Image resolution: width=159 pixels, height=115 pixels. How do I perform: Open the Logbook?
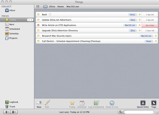coord(12,102)
